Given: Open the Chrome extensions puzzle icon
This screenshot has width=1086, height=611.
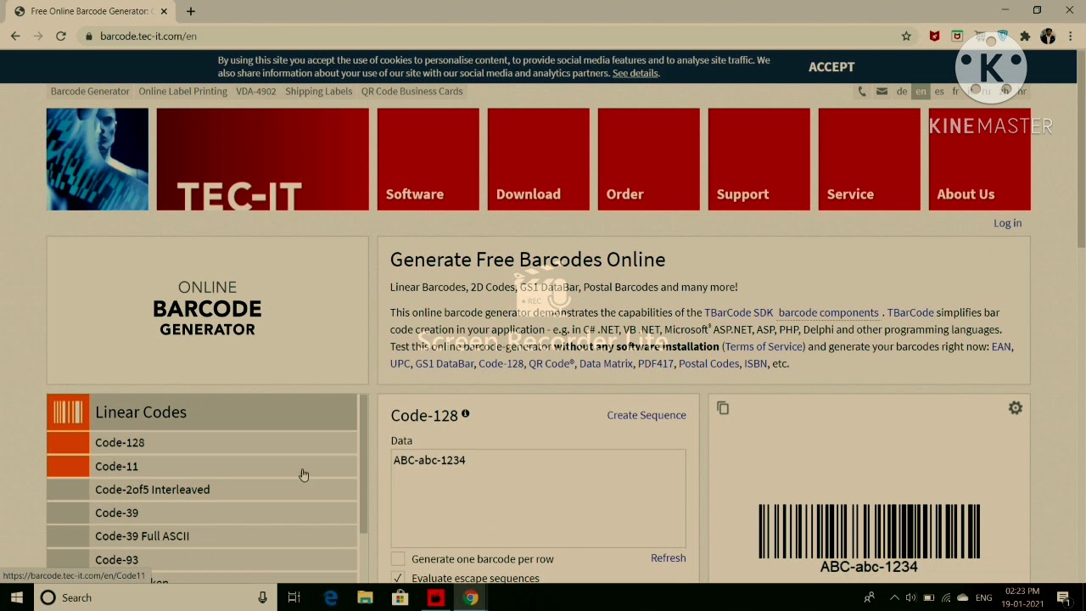Looking at the screenshot, I should click(x=1025, y=36).
